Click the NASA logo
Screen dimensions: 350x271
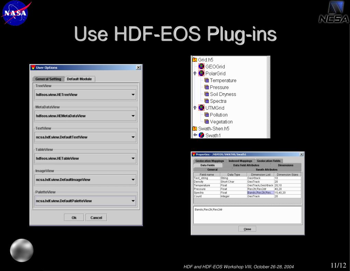(16, 13)
